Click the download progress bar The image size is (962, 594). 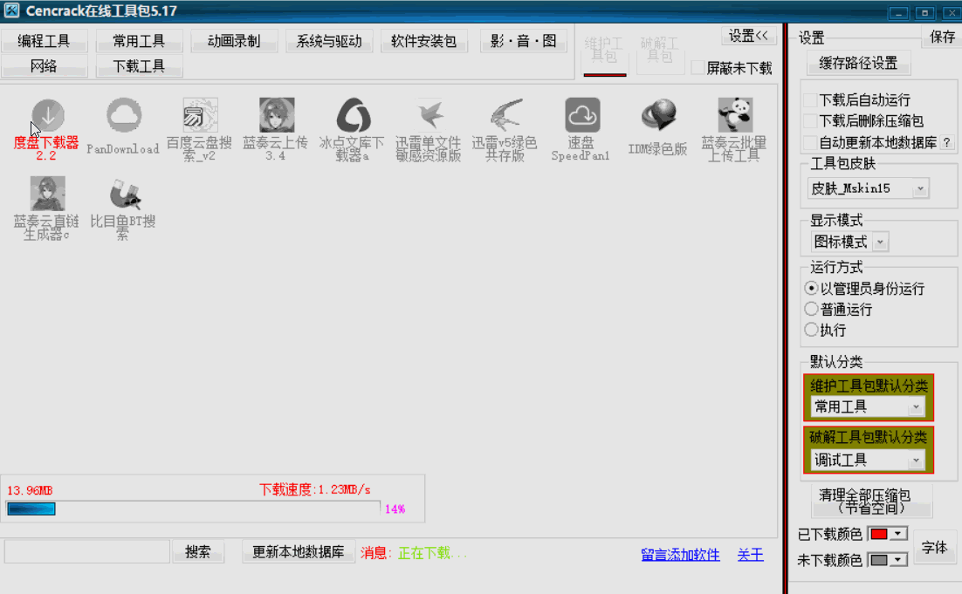193,509
